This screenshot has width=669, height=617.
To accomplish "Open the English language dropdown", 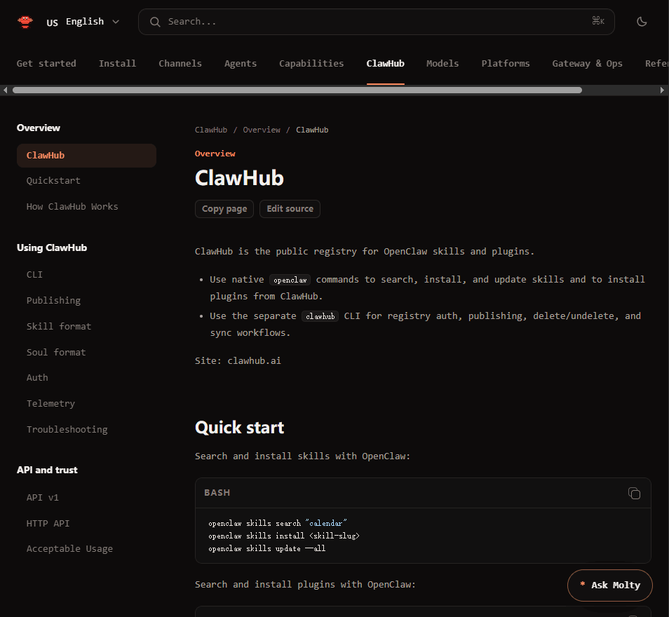I will (83, 22).
